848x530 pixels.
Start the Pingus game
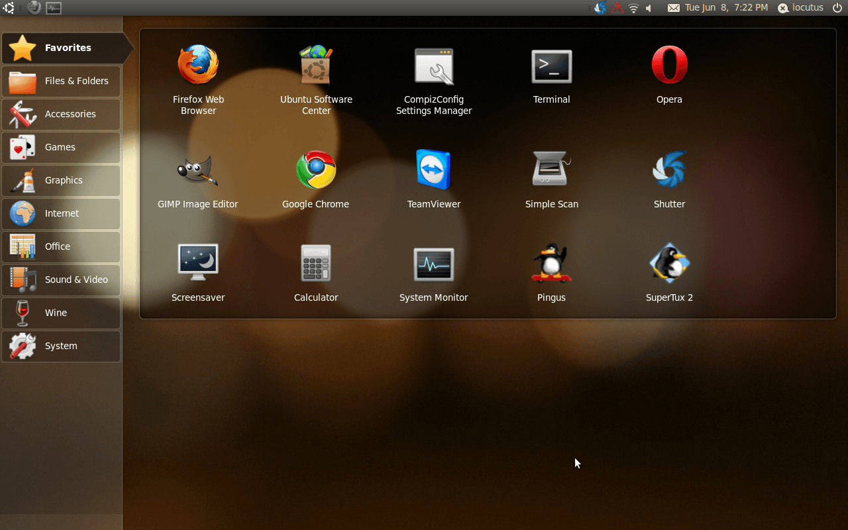[551, 272]
